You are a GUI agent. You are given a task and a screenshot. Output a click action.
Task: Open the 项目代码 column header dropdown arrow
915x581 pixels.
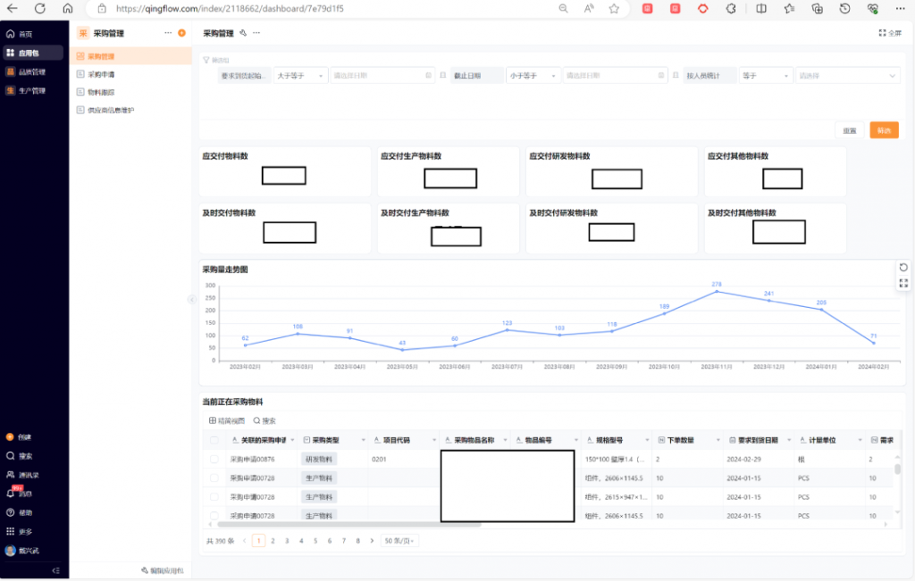tap(434, 441)
